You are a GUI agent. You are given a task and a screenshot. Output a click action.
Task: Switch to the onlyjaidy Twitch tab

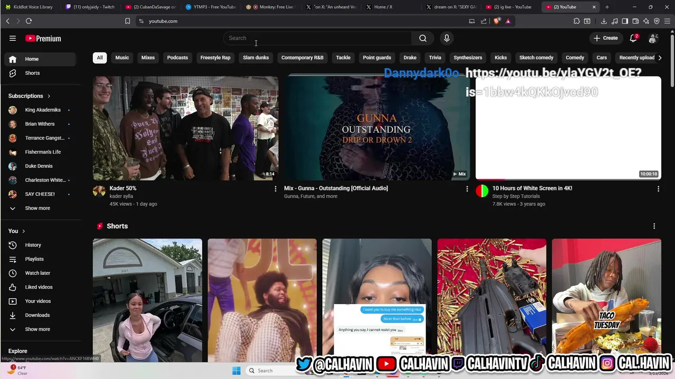pos(90,7)
